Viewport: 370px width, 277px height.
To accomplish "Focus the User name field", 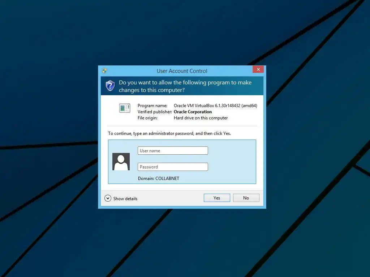I will [173, 151].
